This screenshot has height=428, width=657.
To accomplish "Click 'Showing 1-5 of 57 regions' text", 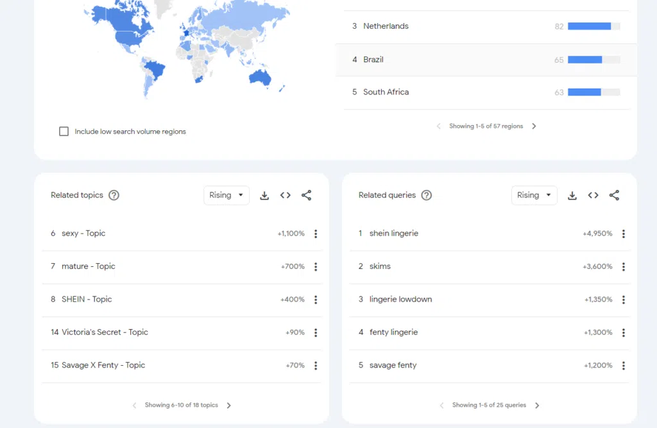I will (486, 126).
